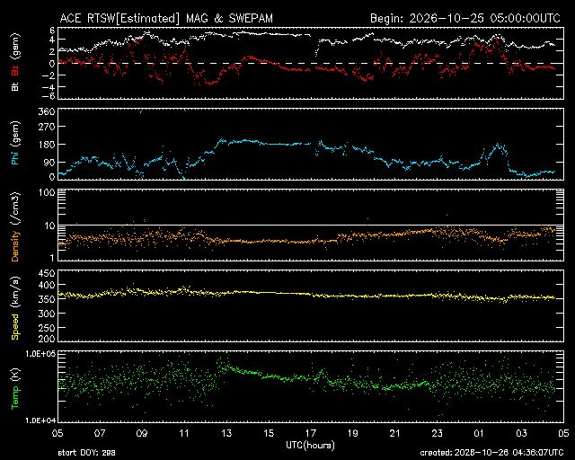Image resolution: width=575 pixels, height=460 pixels.
Task: Click the '19' hour tick label
Action: coord(353,433)
